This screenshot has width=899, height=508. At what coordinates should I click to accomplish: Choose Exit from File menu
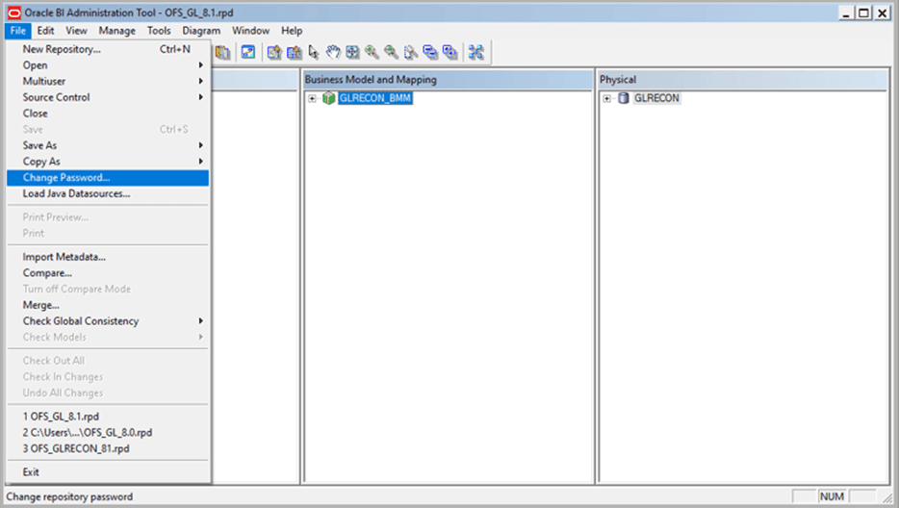108,471
